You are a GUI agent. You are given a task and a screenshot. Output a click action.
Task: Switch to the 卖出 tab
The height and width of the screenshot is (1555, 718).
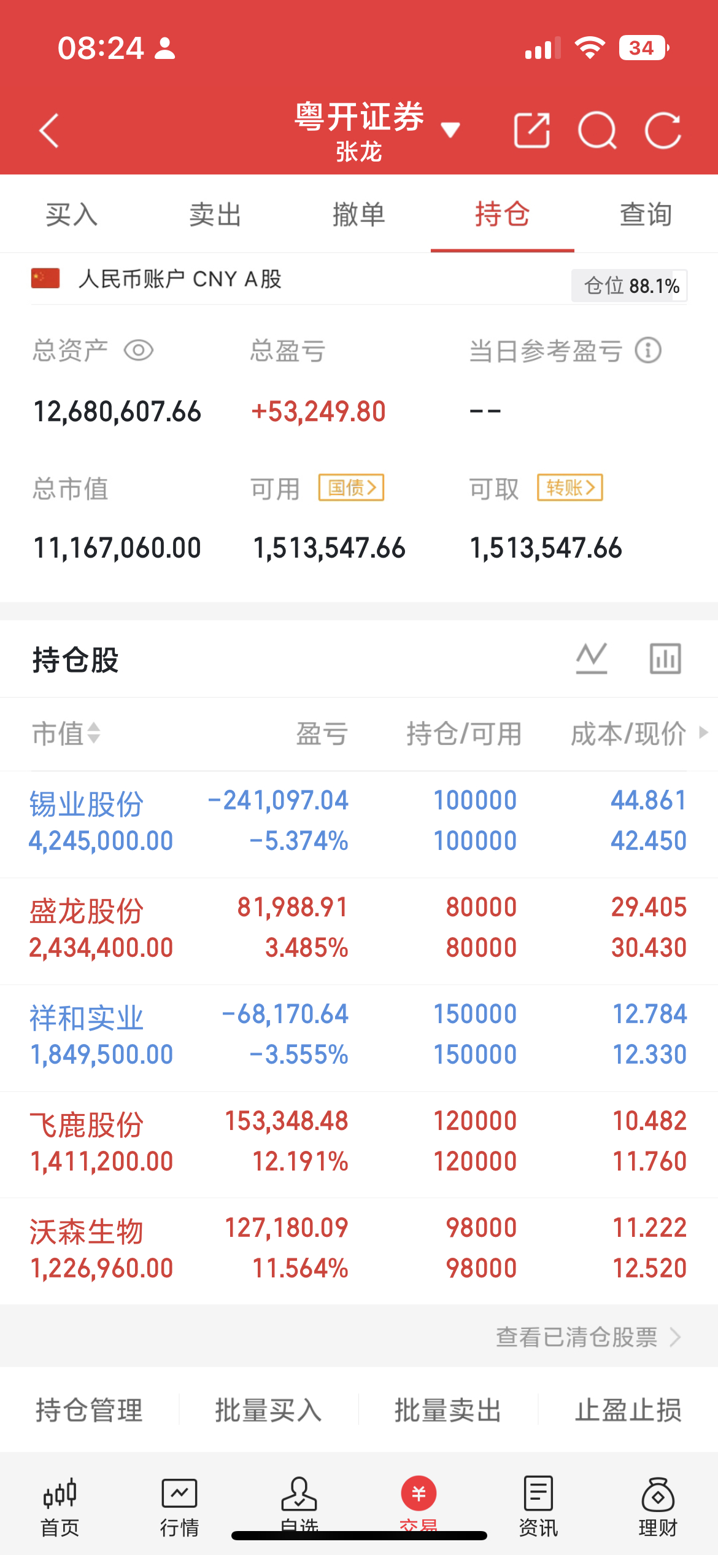pyautogui.click(x=215, y=214)
